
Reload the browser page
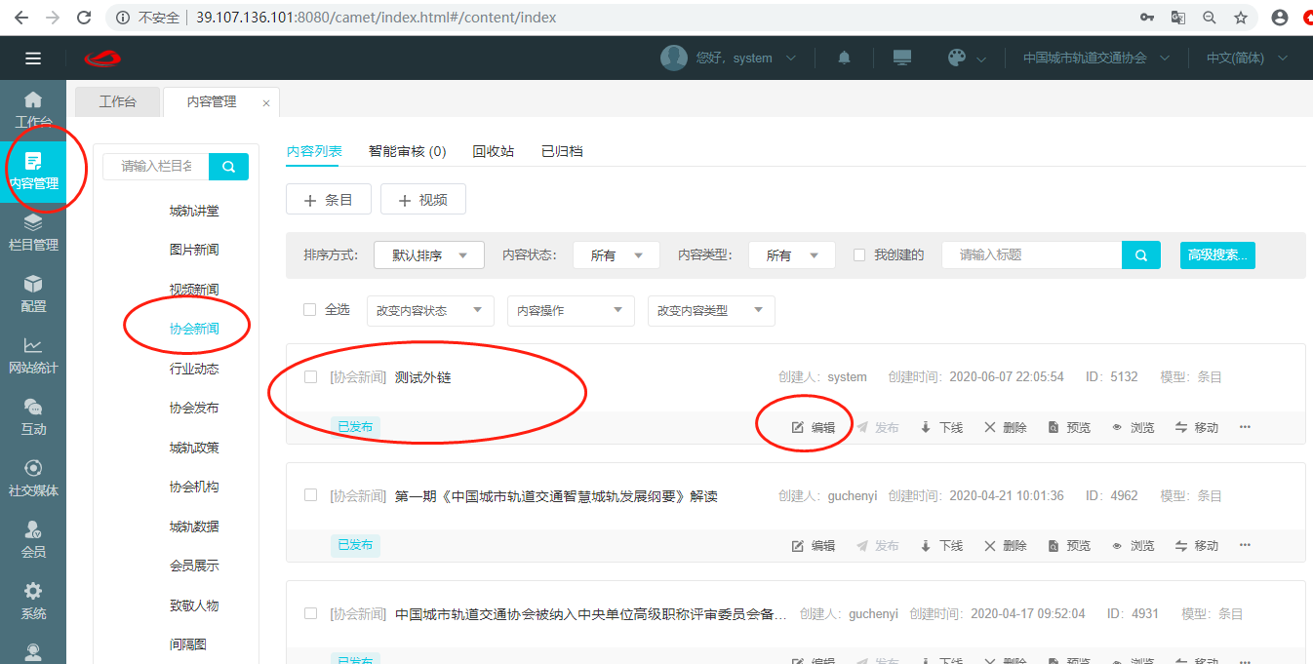84,18
